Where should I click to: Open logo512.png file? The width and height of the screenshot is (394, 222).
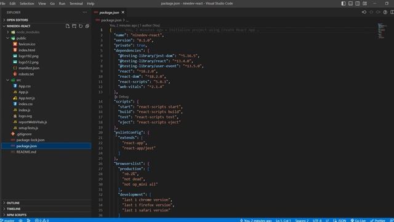tap(28, 62)
